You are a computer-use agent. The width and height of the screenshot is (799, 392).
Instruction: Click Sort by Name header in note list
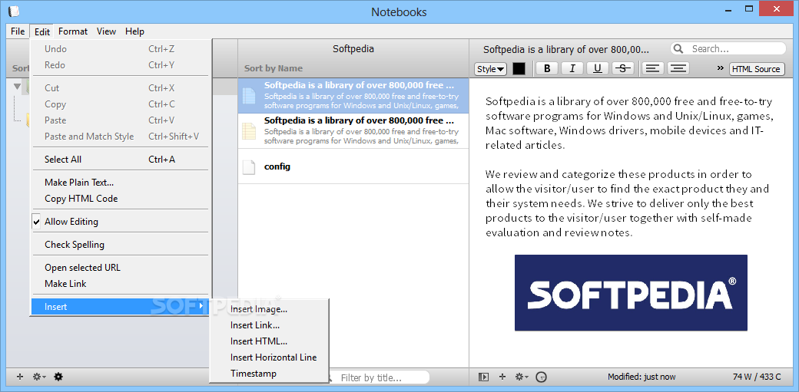tap(274, 68)
